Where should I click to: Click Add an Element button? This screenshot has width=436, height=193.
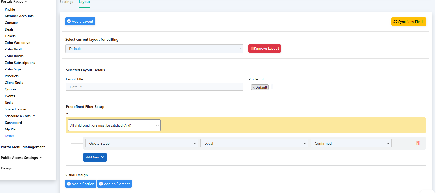click(114, 184)
